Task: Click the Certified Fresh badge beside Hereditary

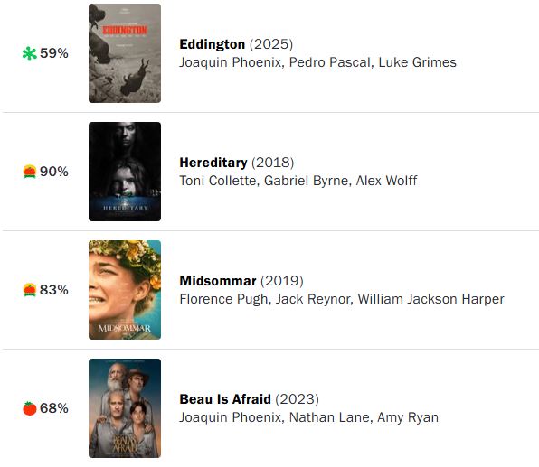Action: tap(30, 172)
